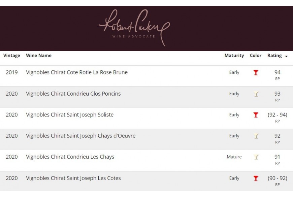Click the 94 RP rating score

[277, 72]
